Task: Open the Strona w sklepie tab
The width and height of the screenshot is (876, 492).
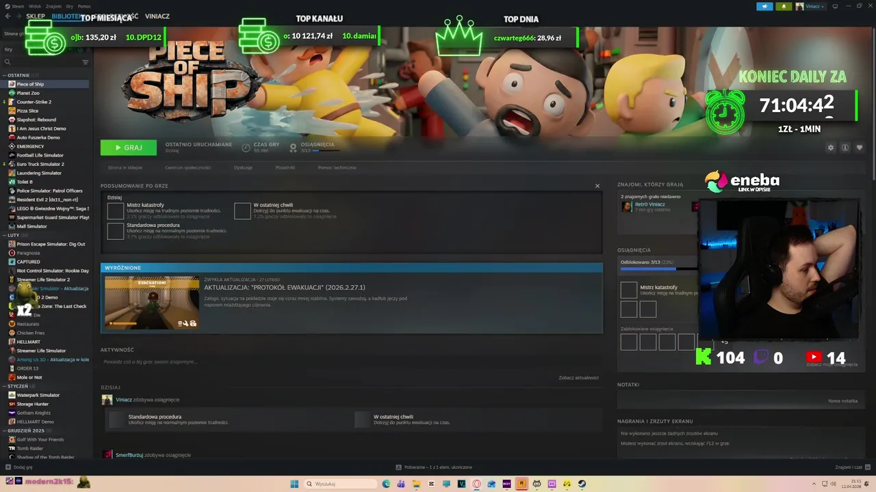Action: pos(125,167)
